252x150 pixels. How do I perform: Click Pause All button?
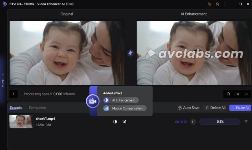click(x=240, y=108)
